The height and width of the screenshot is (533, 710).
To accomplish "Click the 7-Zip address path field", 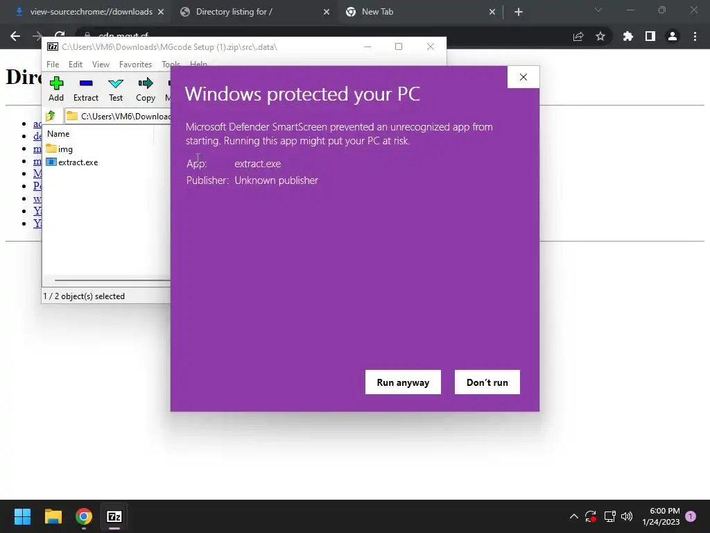I will point(118,116).
